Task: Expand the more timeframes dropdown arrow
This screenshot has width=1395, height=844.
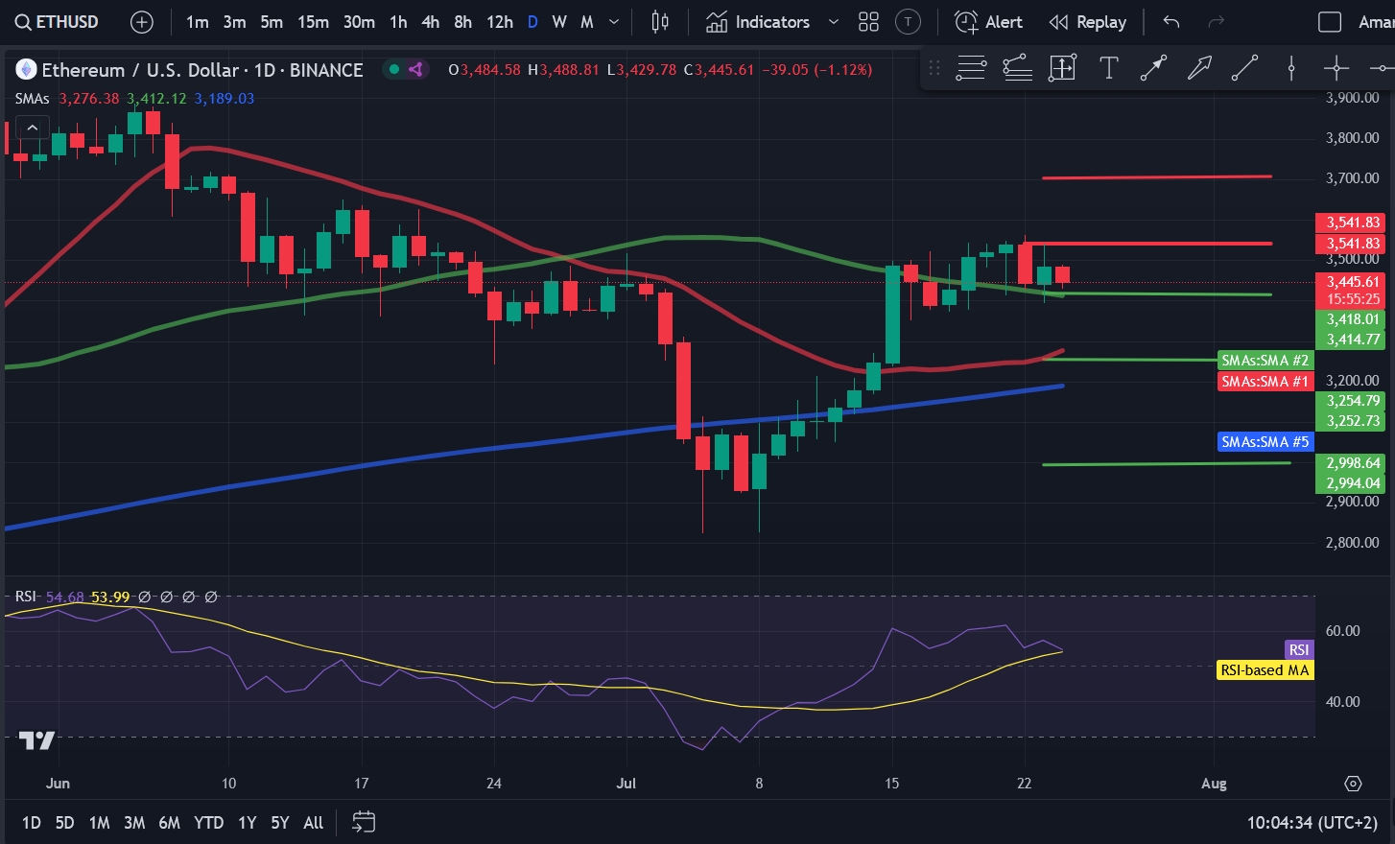Action: (x=614, y=22)
